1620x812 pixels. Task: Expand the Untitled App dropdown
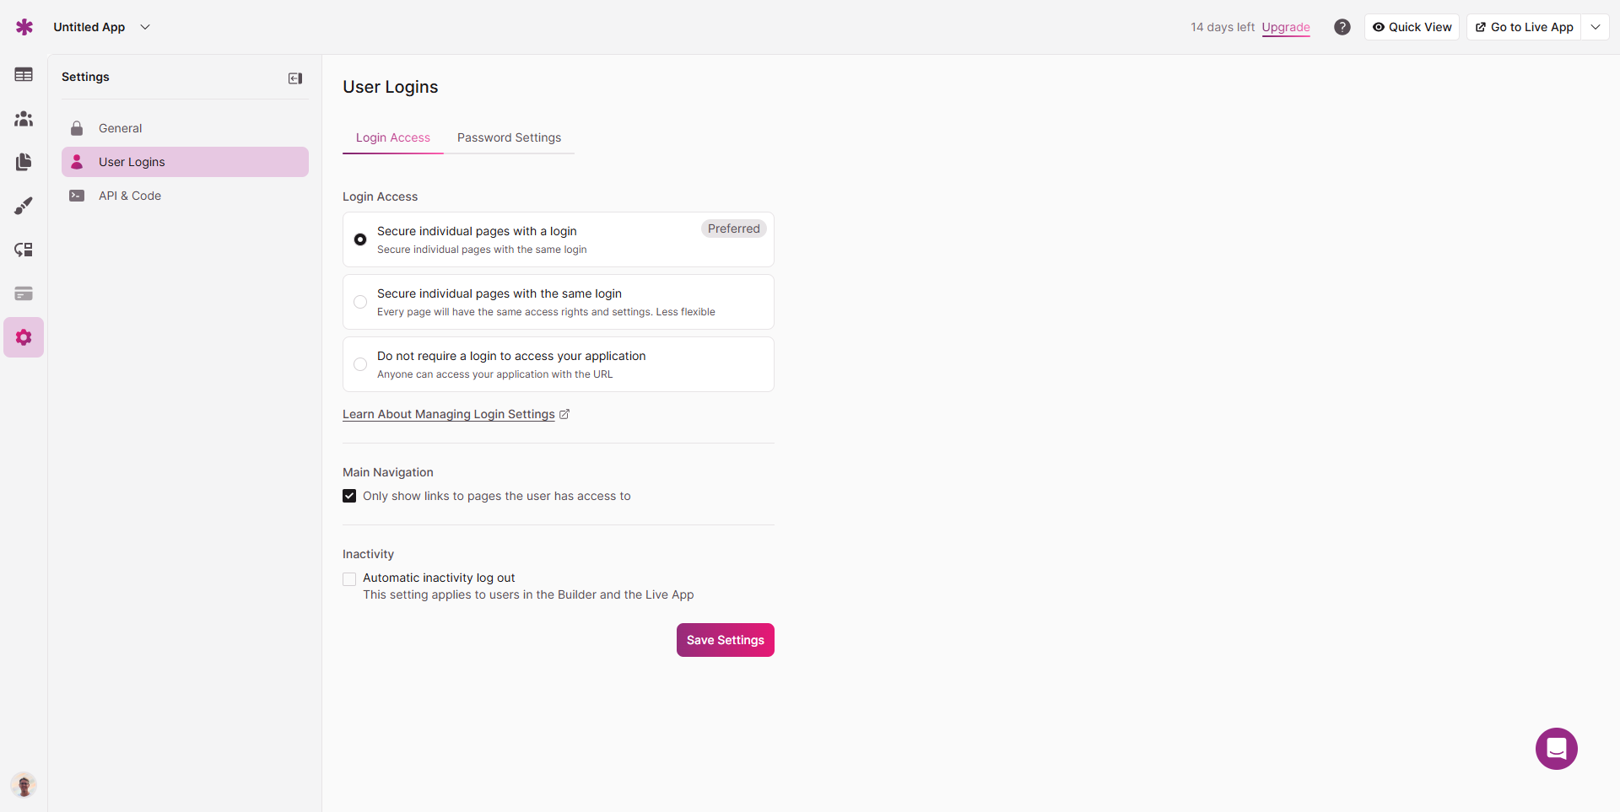tap(145, 27)
